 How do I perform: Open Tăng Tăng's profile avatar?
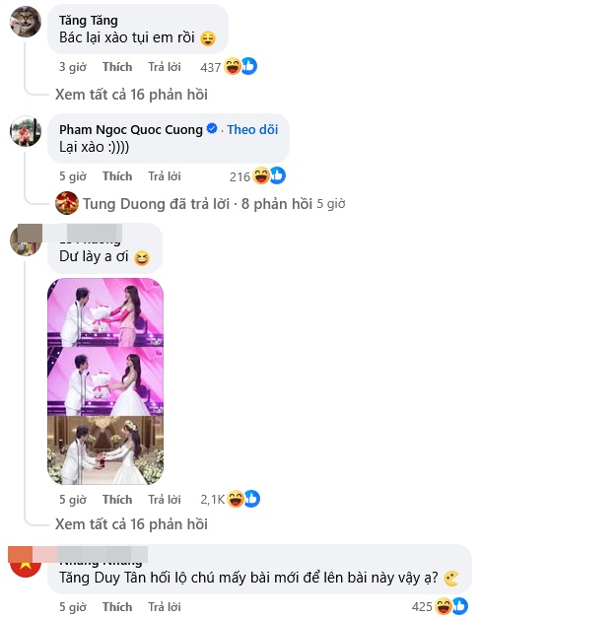26,22
